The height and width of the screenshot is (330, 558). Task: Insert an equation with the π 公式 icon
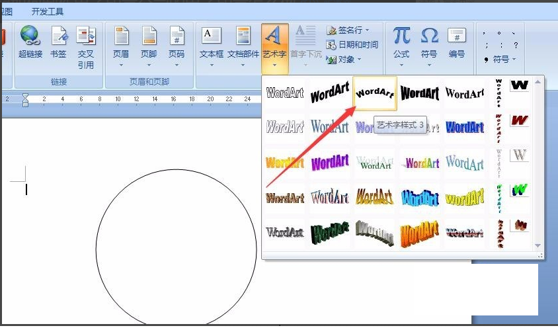tap(401, 36)
